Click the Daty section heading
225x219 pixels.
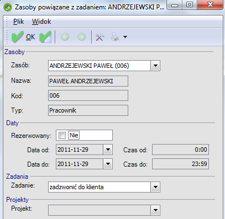12,123
